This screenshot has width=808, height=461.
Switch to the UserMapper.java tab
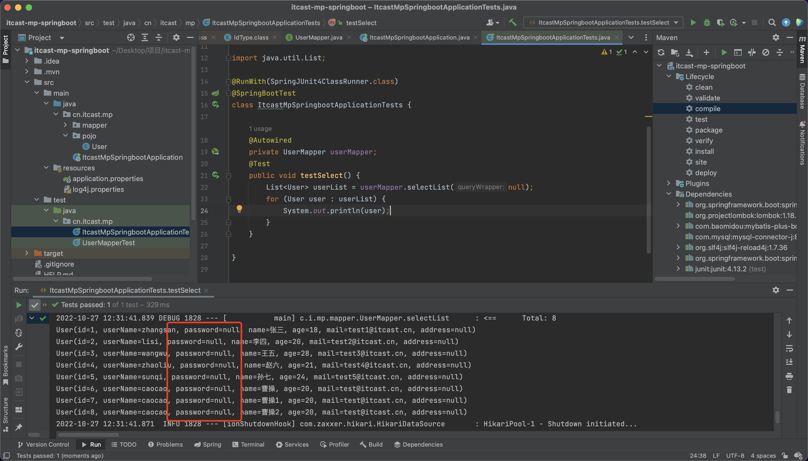point(318,37)
